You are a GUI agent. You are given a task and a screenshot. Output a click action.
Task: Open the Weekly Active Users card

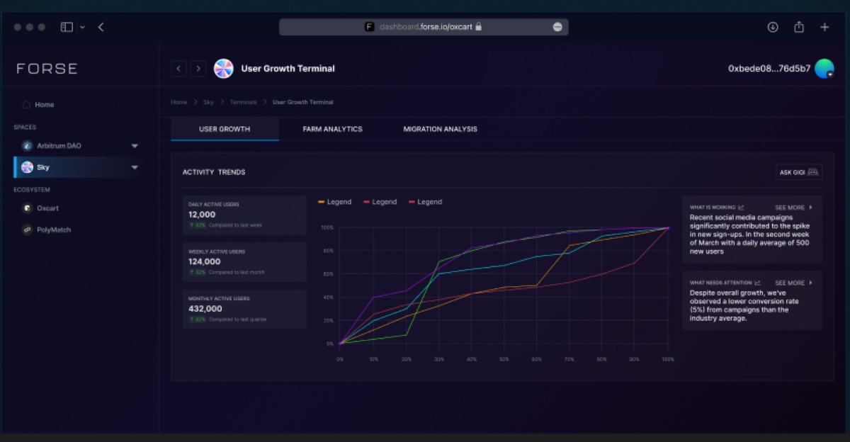pyautogui.click(x=244, y=262)
